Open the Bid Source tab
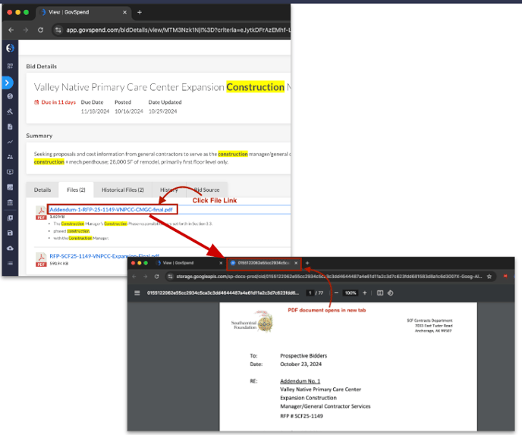Screen dimensions: 522x435 click(x=206, y=190)
